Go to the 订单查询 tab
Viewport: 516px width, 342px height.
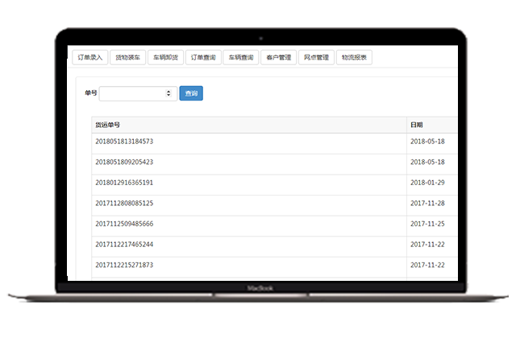coord(203,58)
